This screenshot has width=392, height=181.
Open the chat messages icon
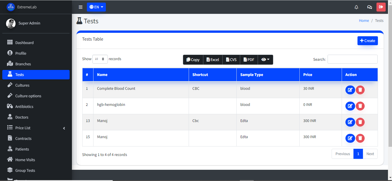pyautogui.click(x=370, y=7)
